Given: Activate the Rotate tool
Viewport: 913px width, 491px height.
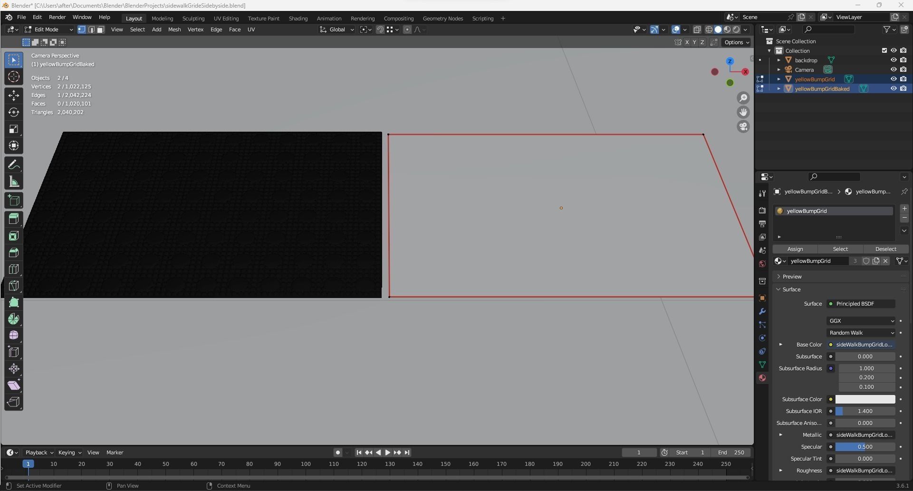Looking at the screenshot, I should 14,112.
